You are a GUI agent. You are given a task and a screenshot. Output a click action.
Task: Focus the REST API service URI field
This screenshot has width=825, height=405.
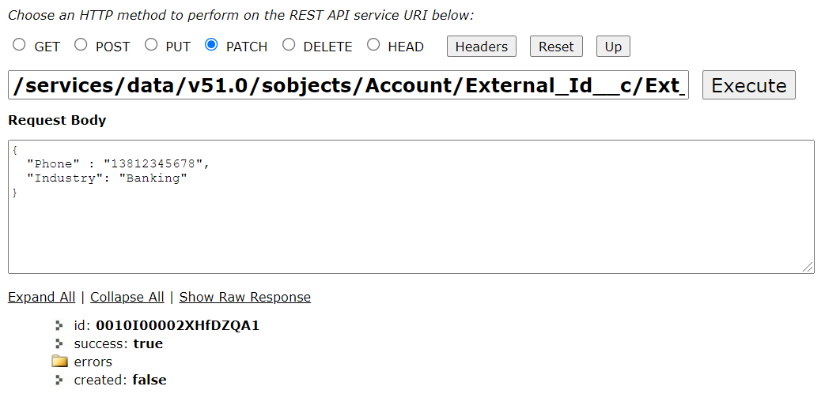tap(348, 85)
